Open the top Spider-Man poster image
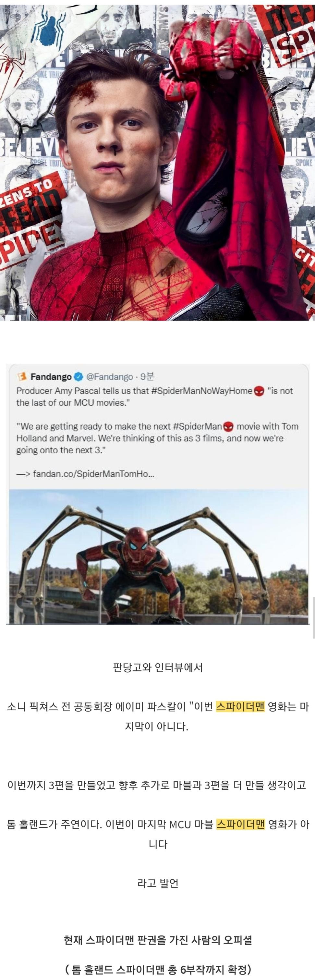 pos(157,160)
